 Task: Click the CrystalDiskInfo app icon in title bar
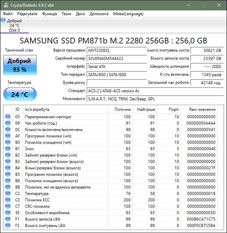(6, 5)
